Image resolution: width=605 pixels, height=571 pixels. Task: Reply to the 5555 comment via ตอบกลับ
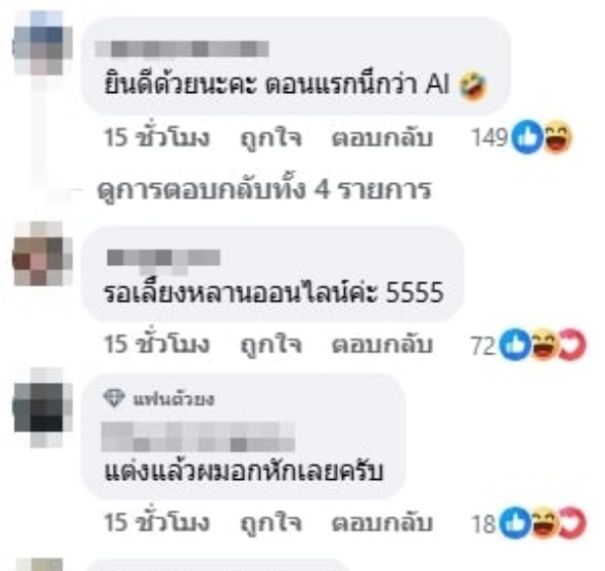pyautogui.click(x=382, y=345)
